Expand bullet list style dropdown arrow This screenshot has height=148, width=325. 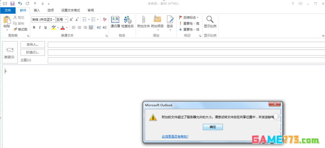click(89, 20)
